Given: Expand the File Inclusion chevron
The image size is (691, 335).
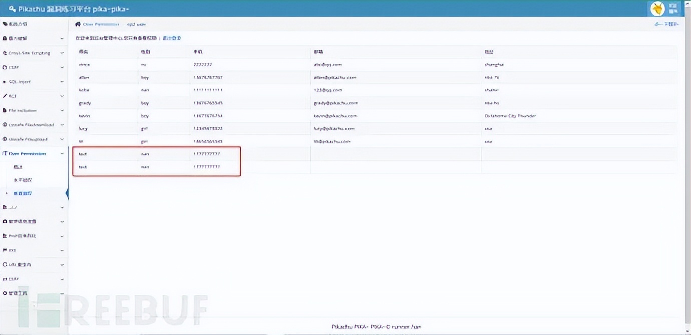Looking at the screenshot, I should point(62,110).
